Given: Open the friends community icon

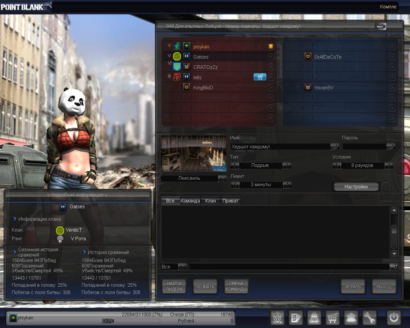Looking at the screenshot, I should coord(351,318).
